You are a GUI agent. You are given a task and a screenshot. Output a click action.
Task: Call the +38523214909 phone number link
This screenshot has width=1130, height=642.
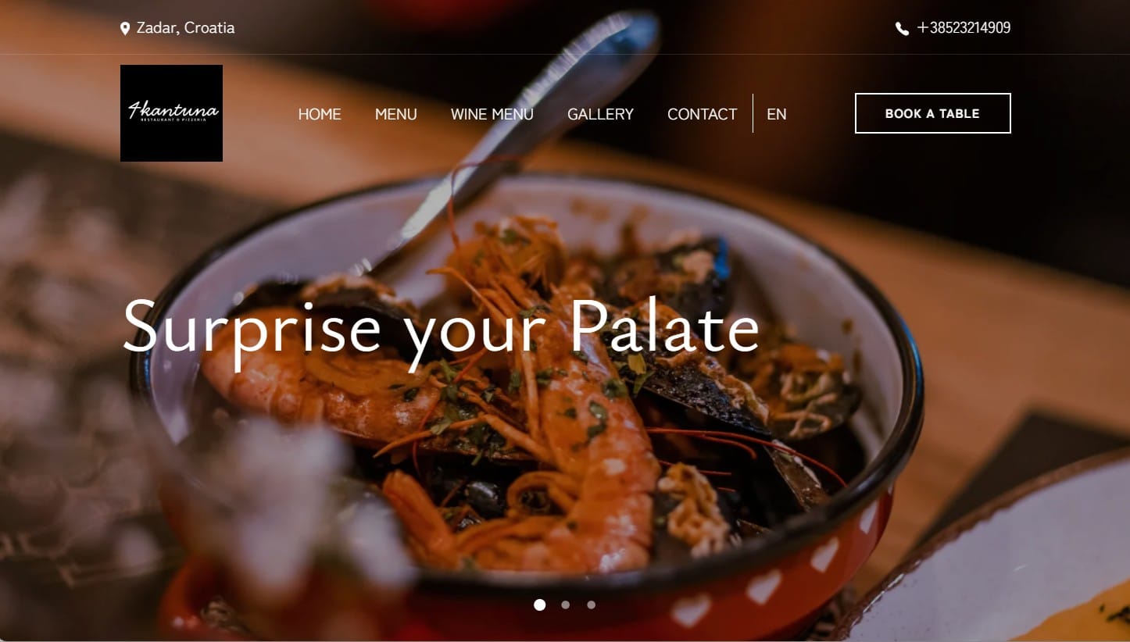pyautogui.click(x=964, y=28)
